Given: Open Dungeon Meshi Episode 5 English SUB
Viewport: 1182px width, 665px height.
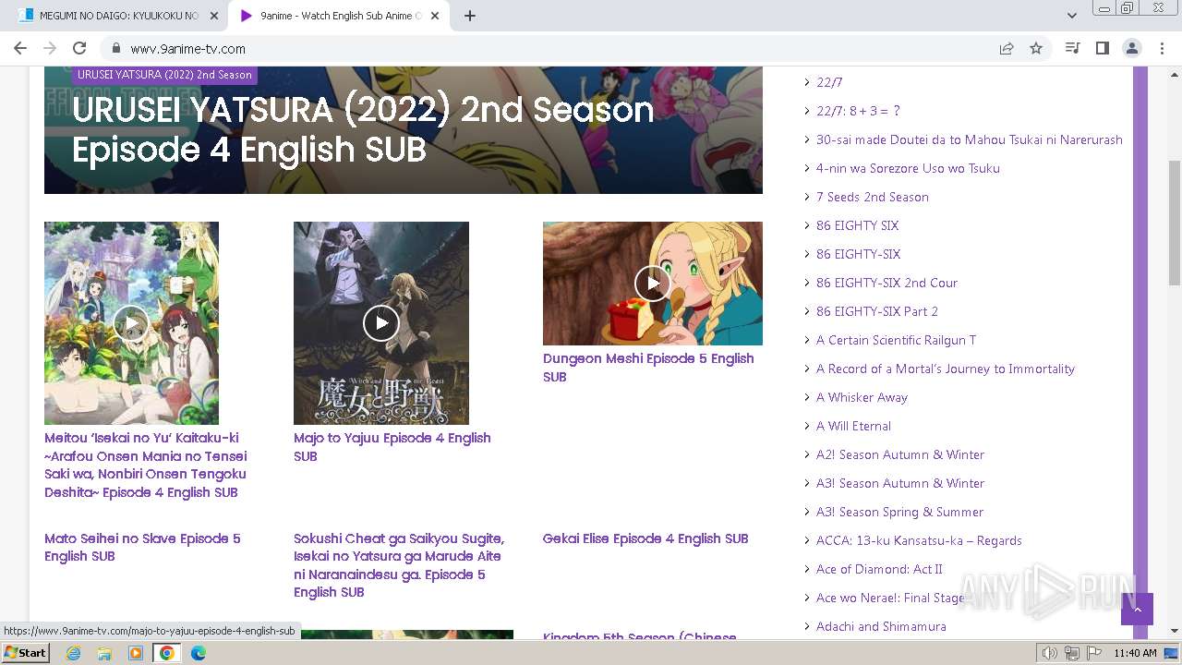Looking at the screenshot, I should pos(648,368).
